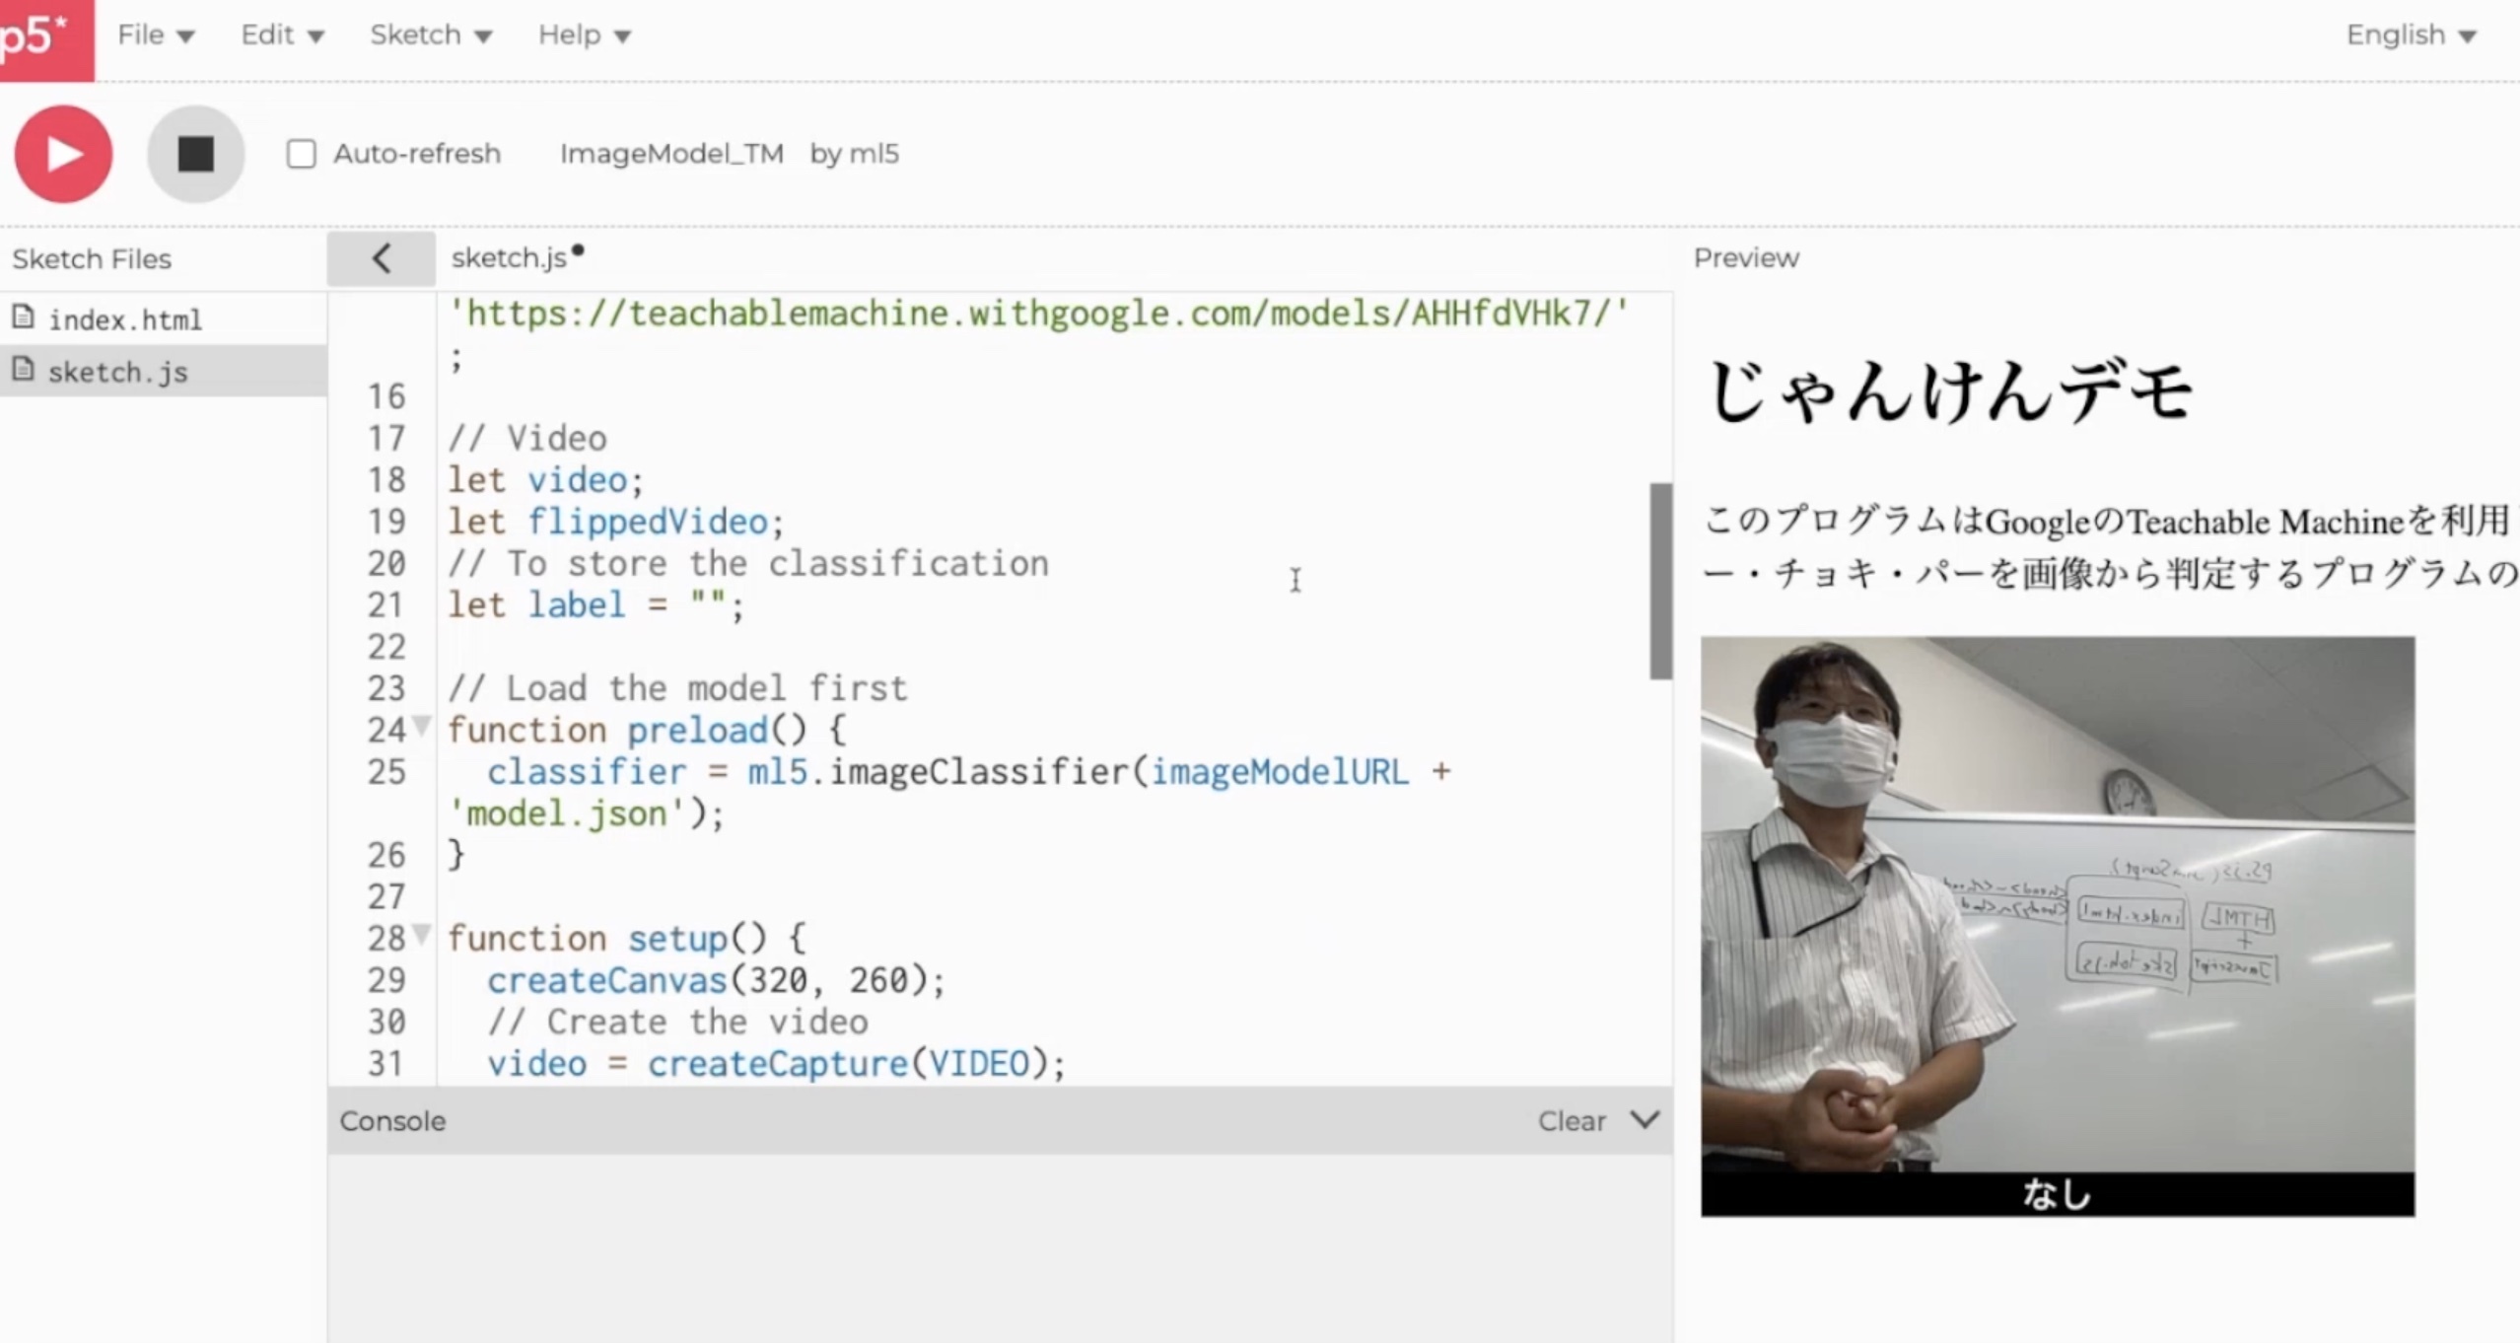2520x1343 pixels.
Task: Click 'function preload() {' text on line 24
Action: (647, 731)
